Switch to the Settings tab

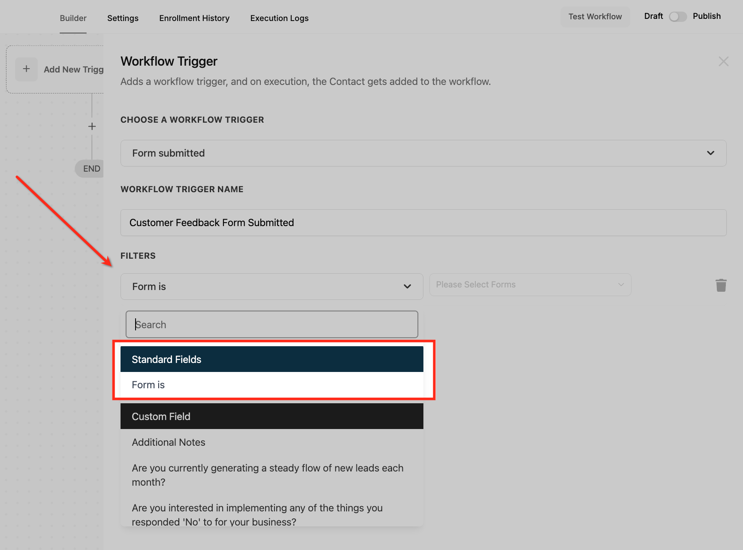point(123,18)
